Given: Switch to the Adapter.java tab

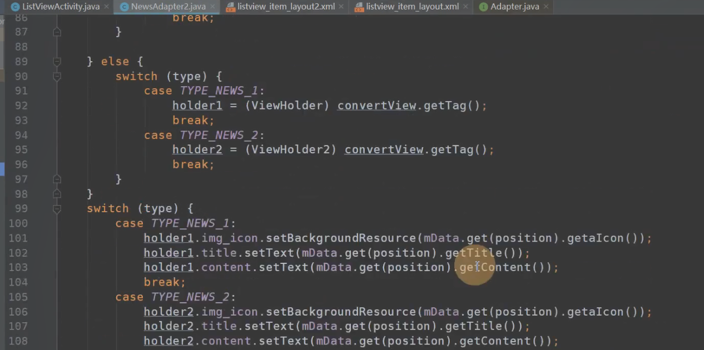Looking at the screenshot, I should (x=515, y=7).
